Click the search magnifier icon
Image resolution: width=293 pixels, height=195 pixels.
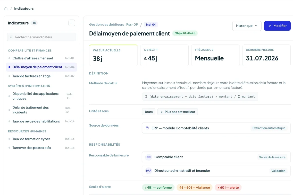(x=11, y=37)
